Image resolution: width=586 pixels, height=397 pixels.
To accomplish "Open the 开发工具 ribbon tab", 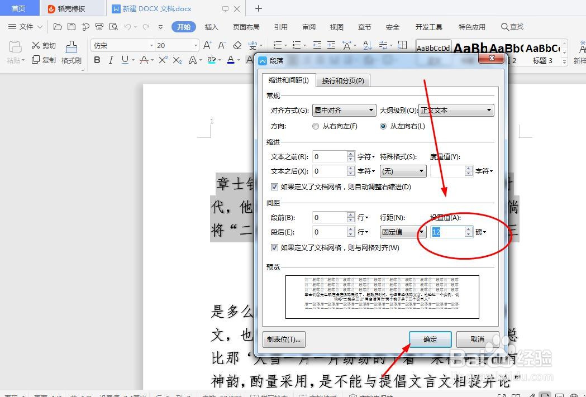I will pos(428,27).
